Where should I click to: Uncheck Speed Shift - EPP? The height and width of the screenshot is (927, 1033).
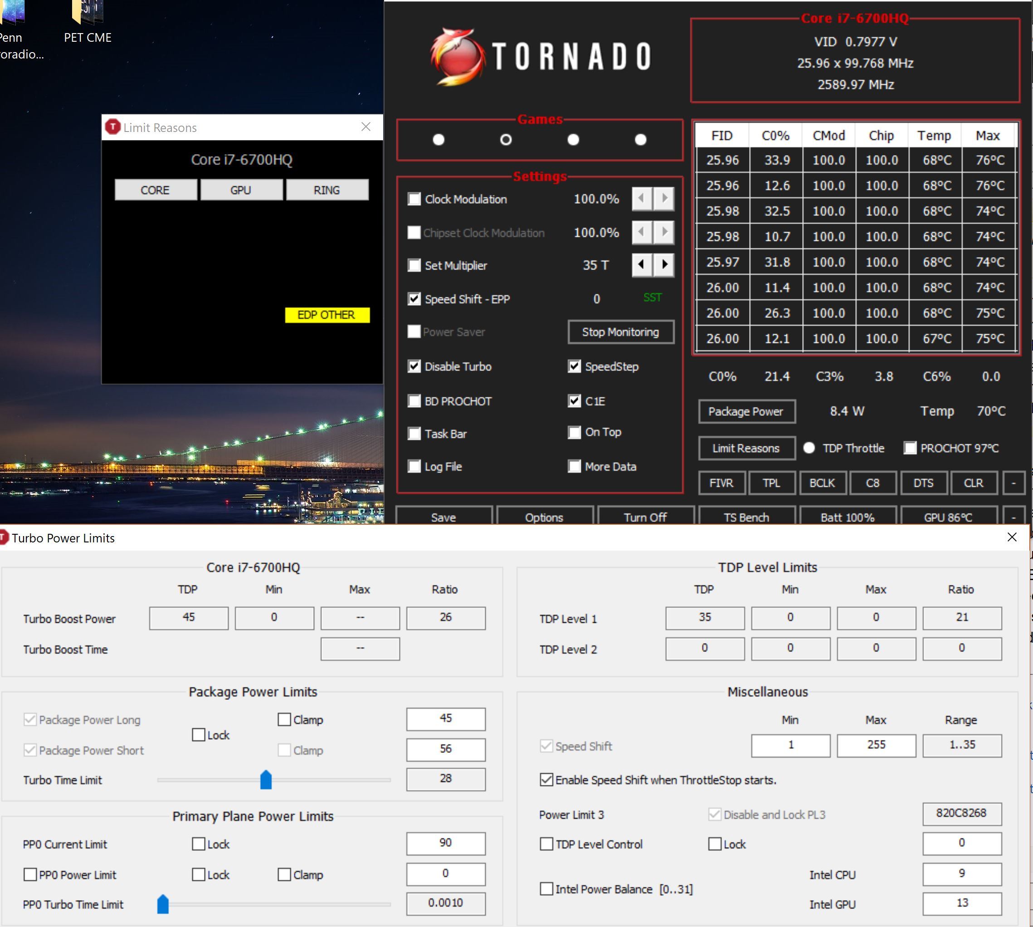click(x=414, y=299)
